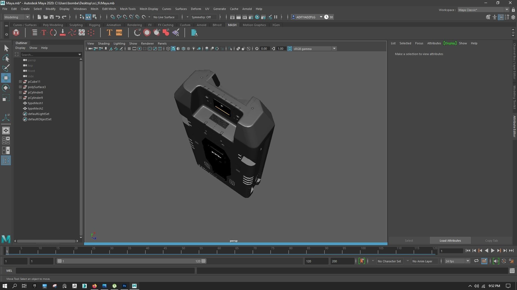Open Workspace Maya Classic dropdown
This screenshot has width=517, height=290.
(x=483, y=10)
